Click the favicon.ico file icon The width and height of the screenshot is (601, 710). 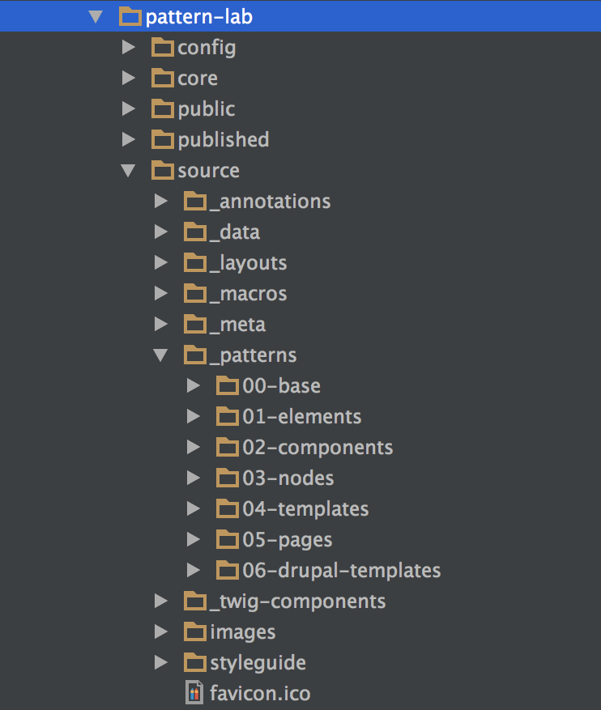click(194, 692)
